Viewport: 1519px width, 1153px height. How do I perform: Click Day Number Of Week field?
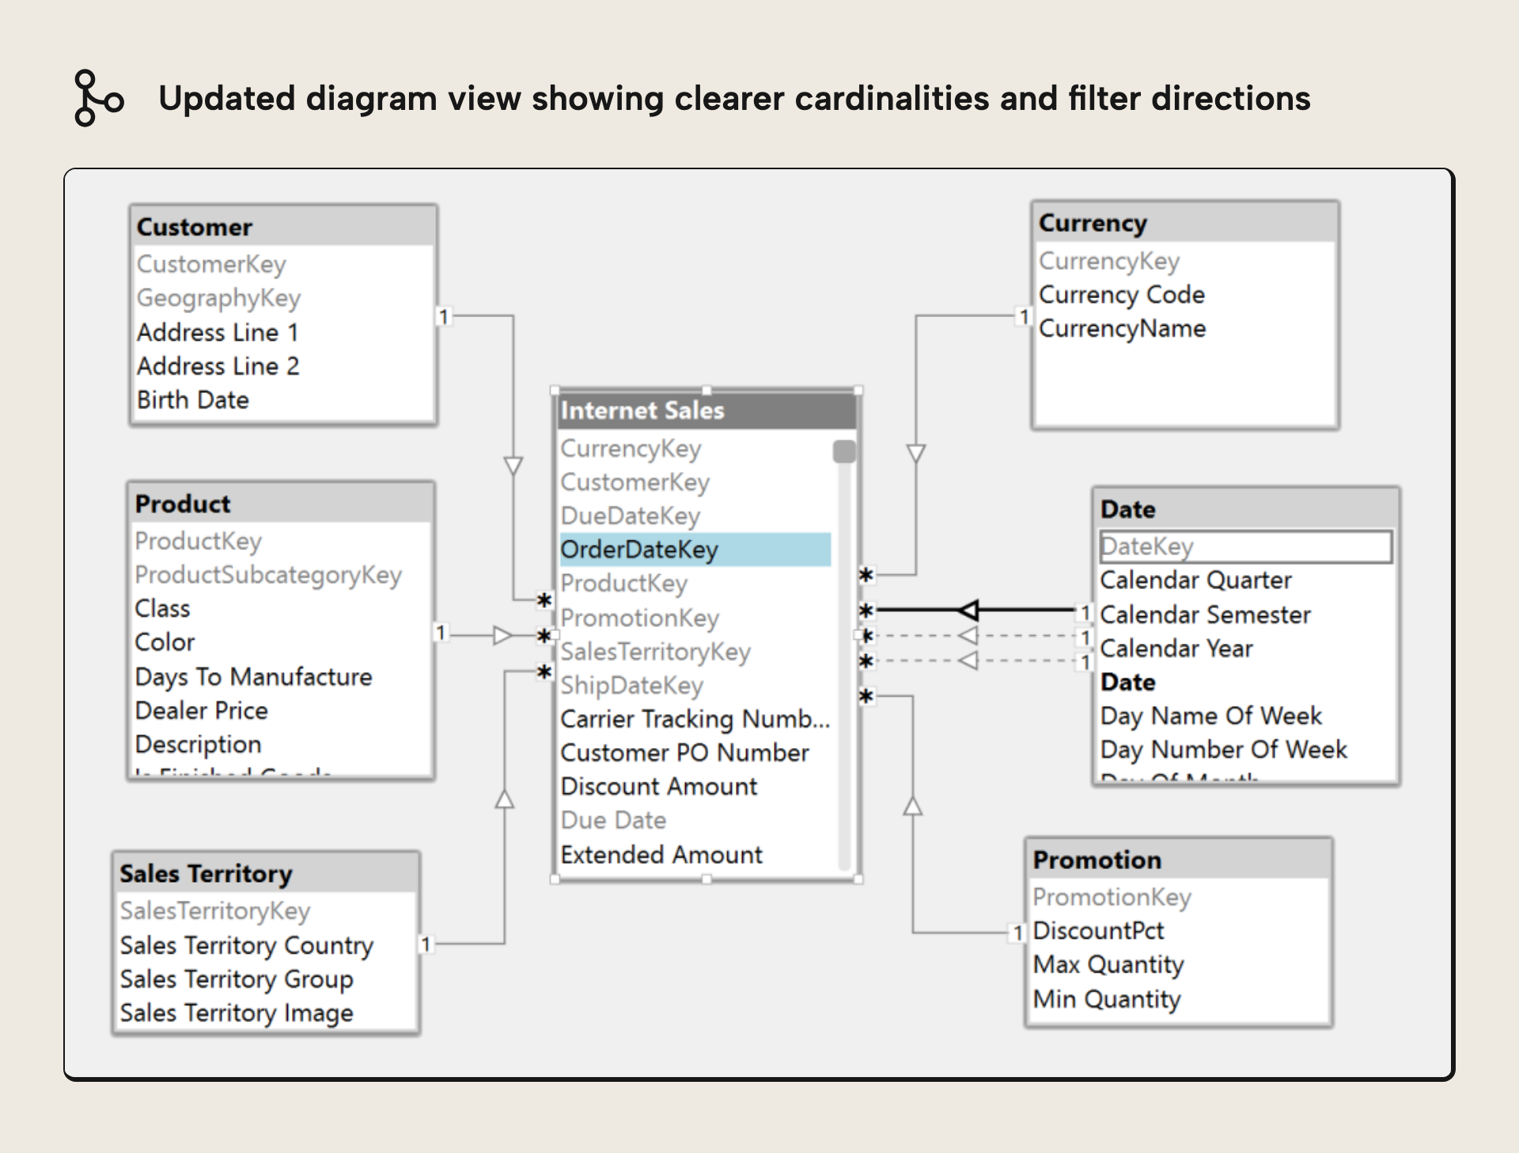click(x=1224, y=750)
